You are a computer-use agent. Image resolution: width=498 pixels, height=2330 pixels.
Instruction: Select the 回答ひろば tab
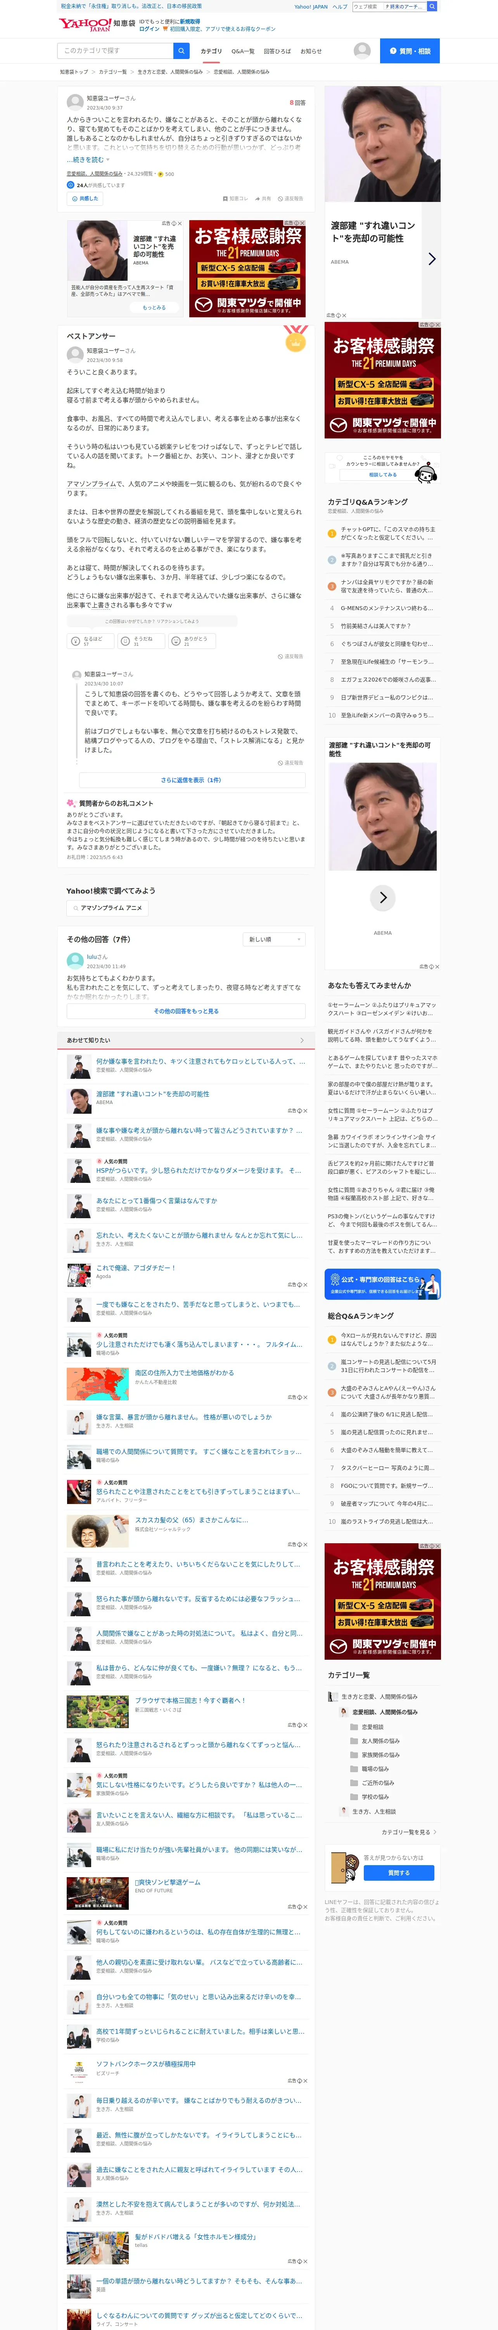(277, 52)
